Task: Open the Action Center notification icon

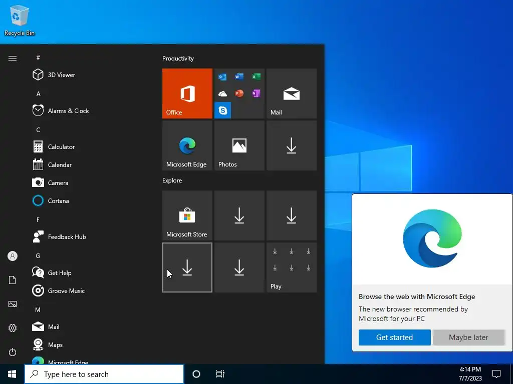Action: [x=496, y=374]
